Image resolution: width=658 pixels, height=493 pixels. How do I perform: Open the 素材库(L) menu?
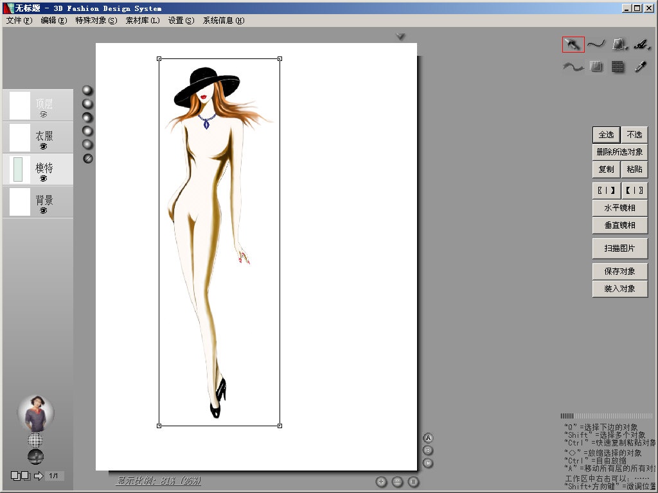[143, 21]
